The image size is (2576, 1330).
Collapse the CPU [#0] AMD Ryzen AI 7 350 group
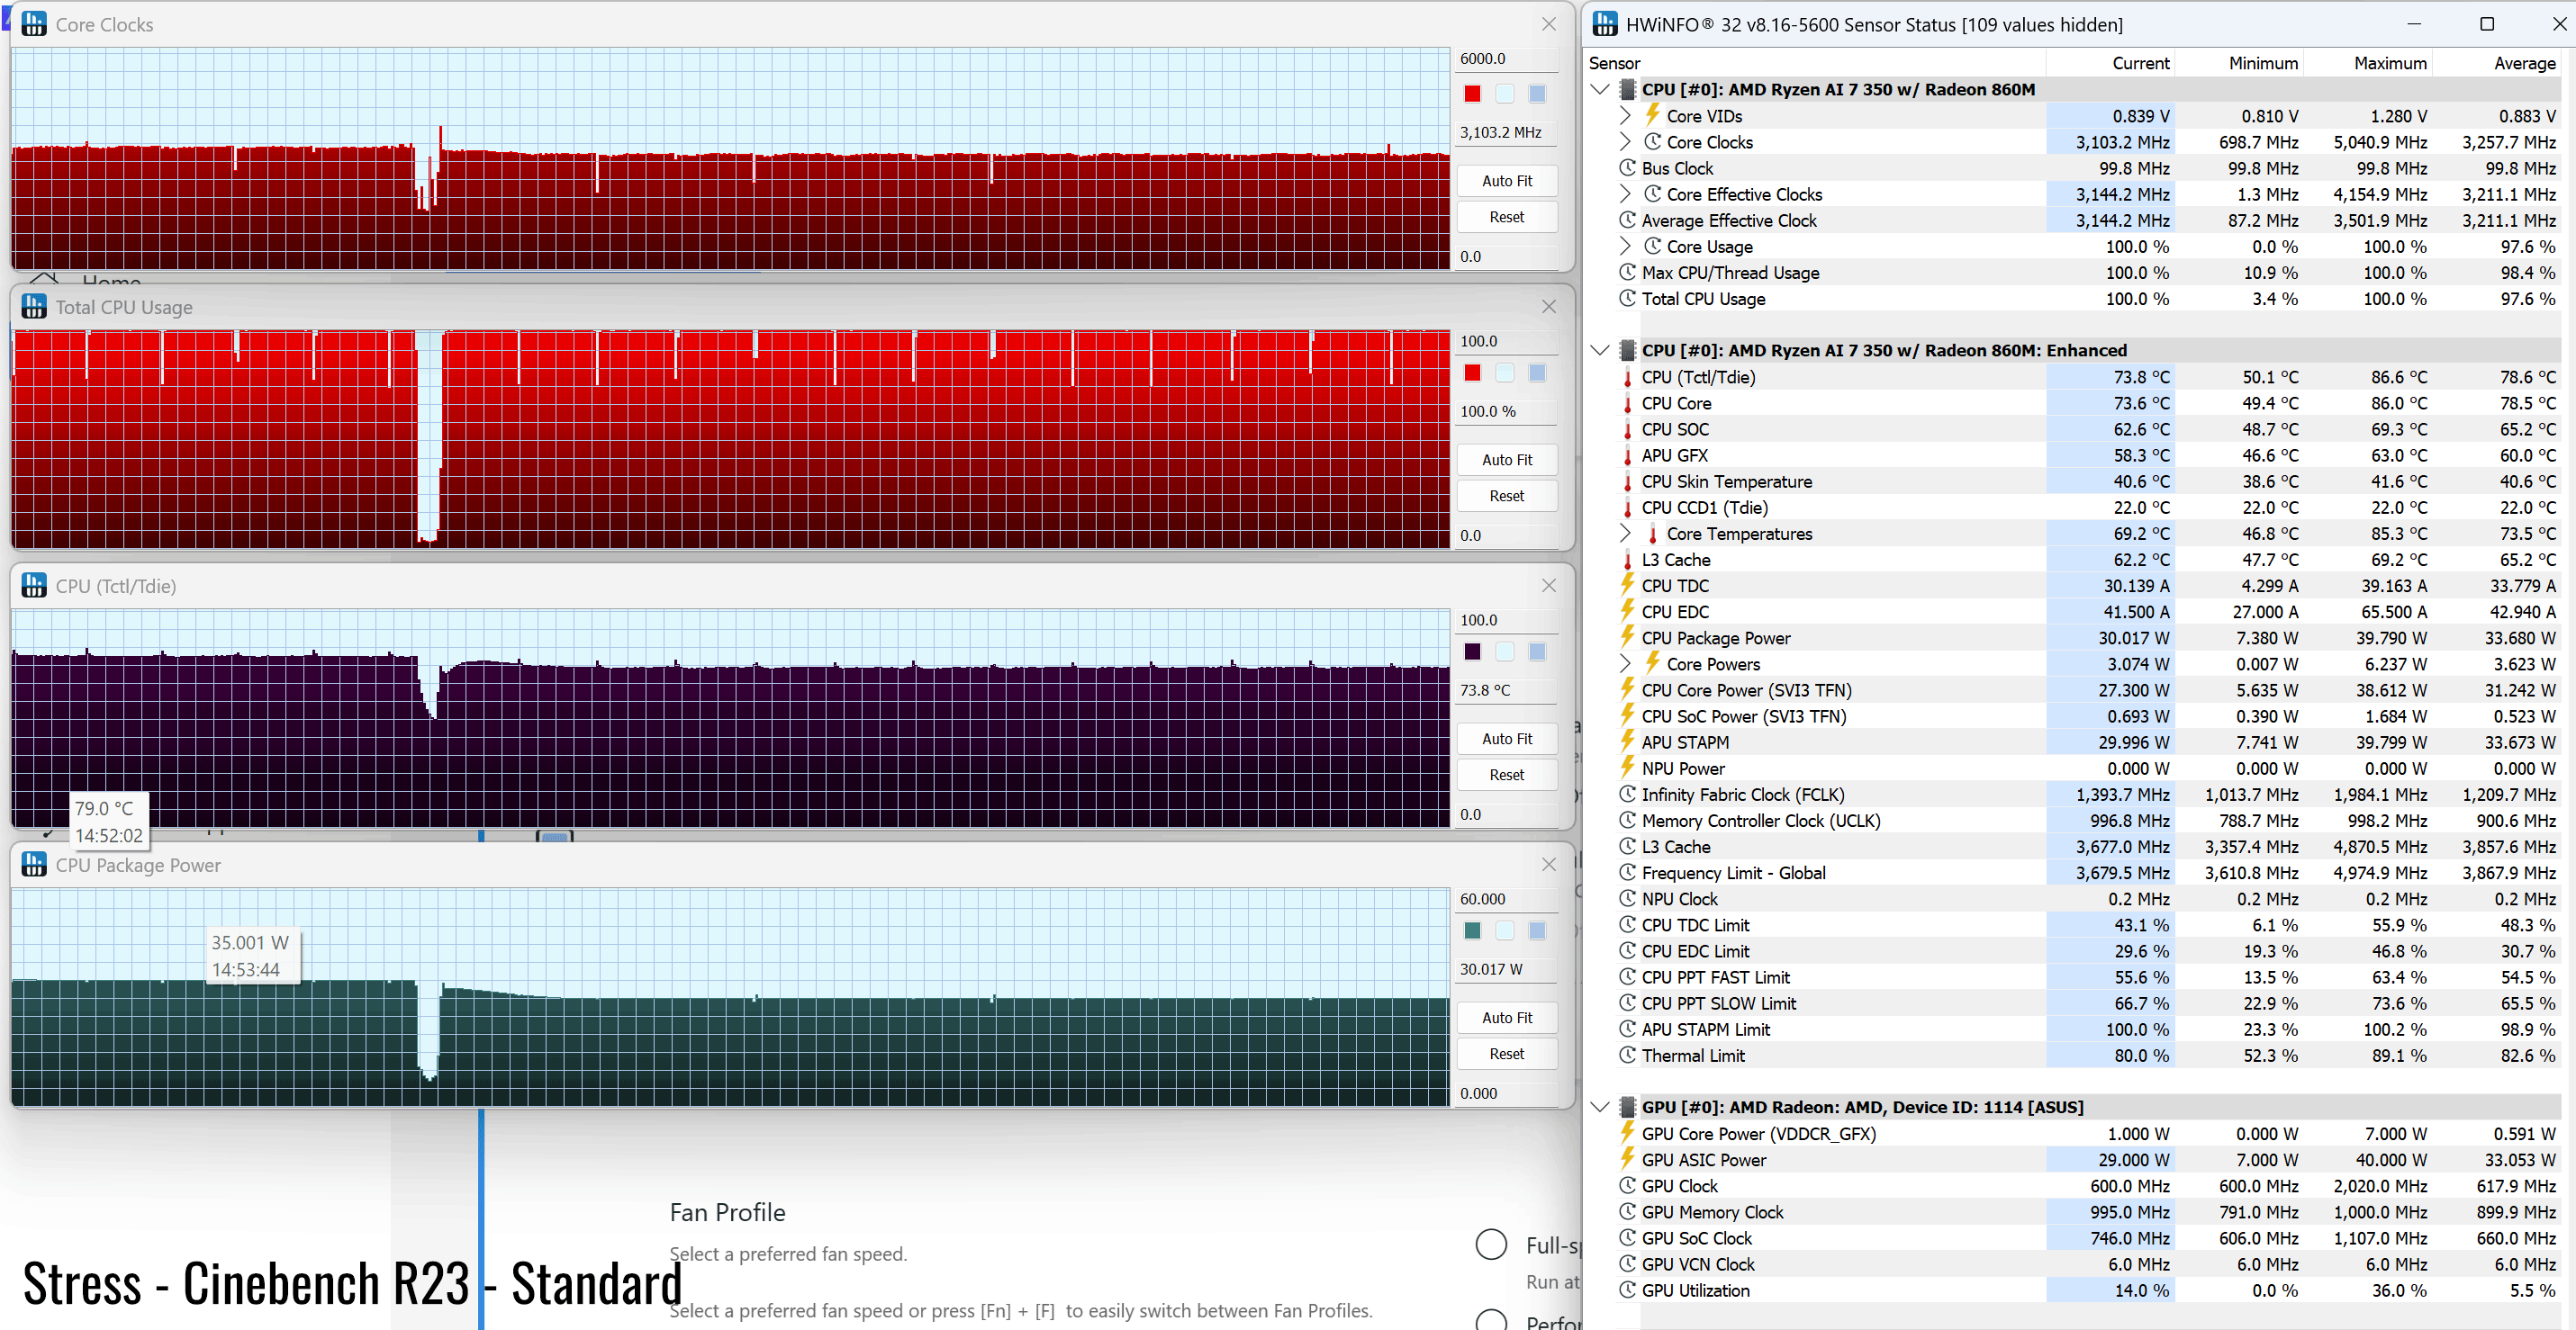coord(1600,89)
